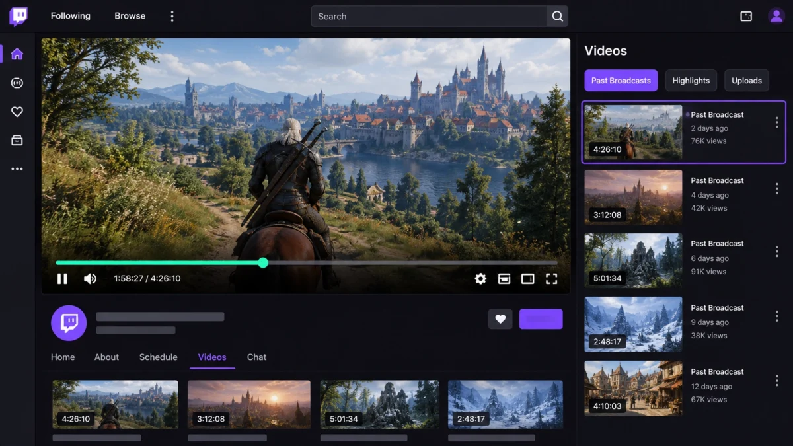Open the Following page
Screen dimensions: 793x446
pyautogui.click(x=71, y=16)
